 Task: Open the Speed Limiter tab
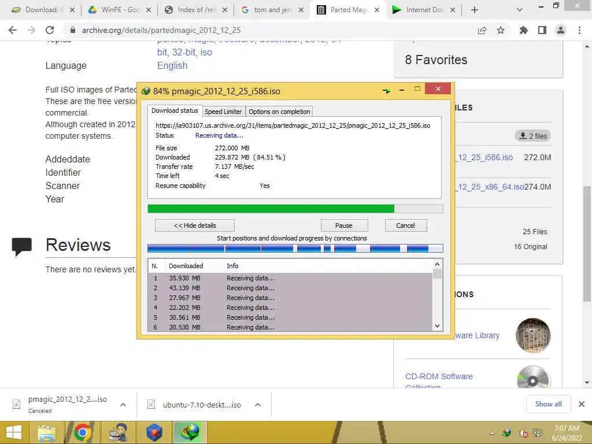coord(223,112)
